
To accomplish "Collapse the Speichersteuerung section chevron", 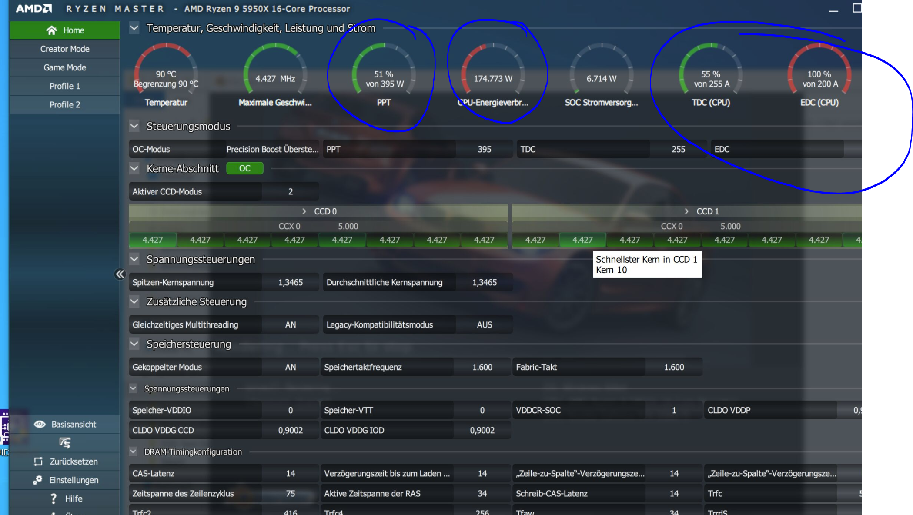I will coord(134,344).
